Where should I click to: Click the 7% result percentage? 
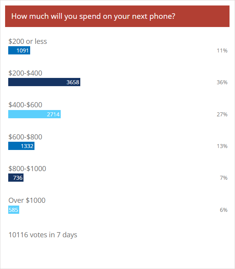pos(224,178)
